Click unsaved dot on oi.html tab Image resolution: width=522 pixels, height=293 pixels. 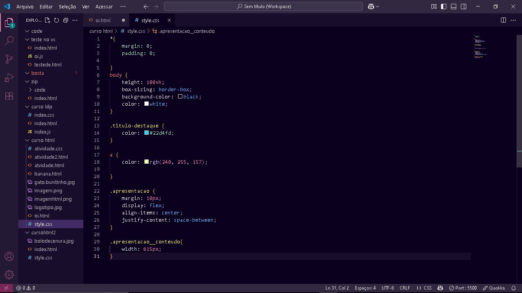(123, 20)
